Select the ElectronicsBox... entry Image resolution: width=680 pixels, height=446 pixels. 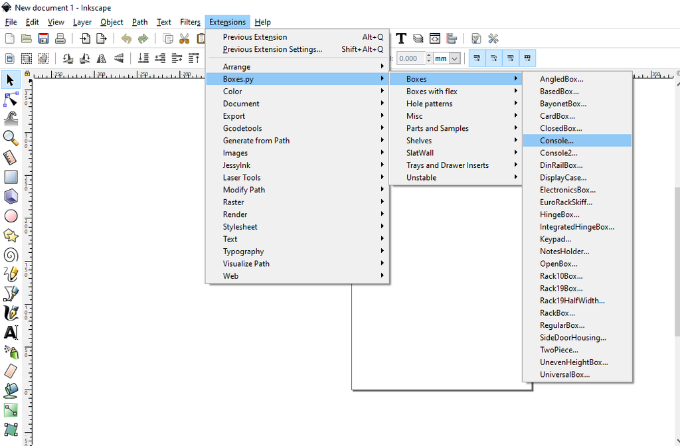click(577, 190)
